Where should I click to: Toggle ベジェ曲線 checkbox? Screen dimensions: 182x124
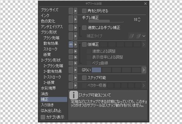89,63
